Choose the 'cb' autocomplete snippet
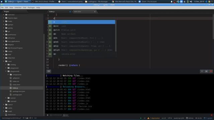 tap(82, 34)
